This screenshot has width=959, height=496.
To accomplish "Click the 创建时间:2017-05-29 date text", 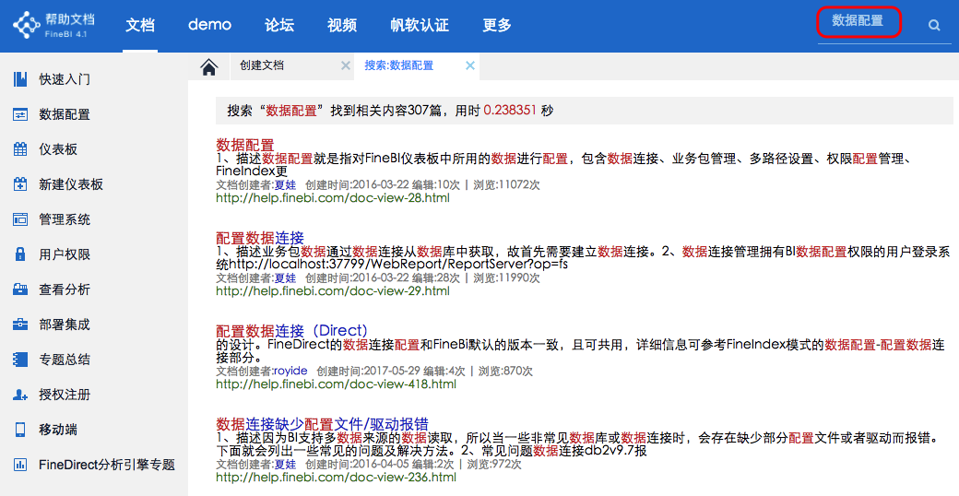I will pyautogui.click(x=368, y=371).
